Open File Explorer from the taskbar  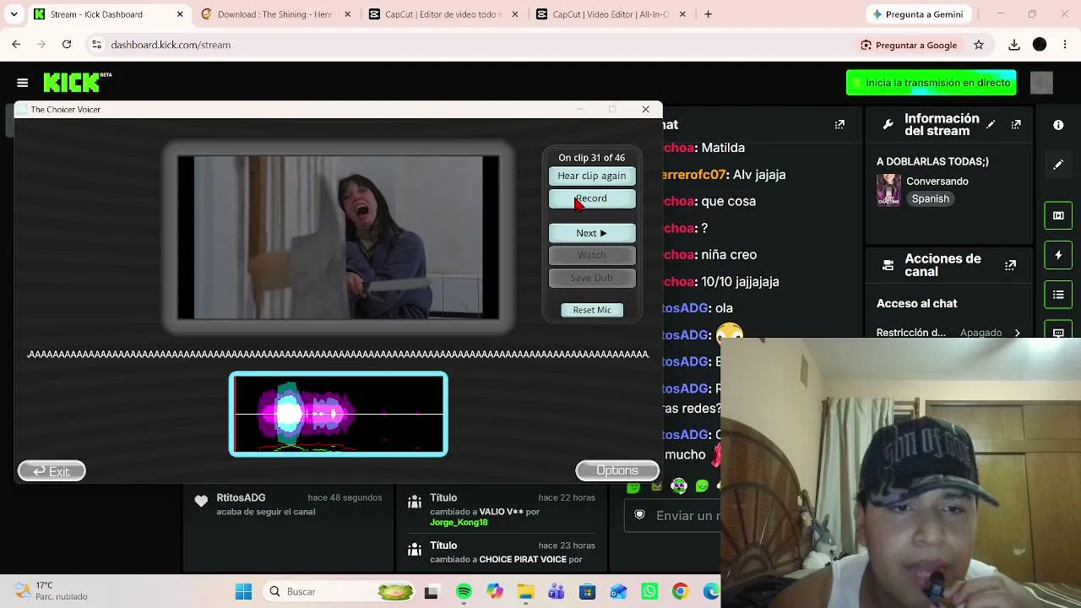pyautogui.click(x=525, y=592)
